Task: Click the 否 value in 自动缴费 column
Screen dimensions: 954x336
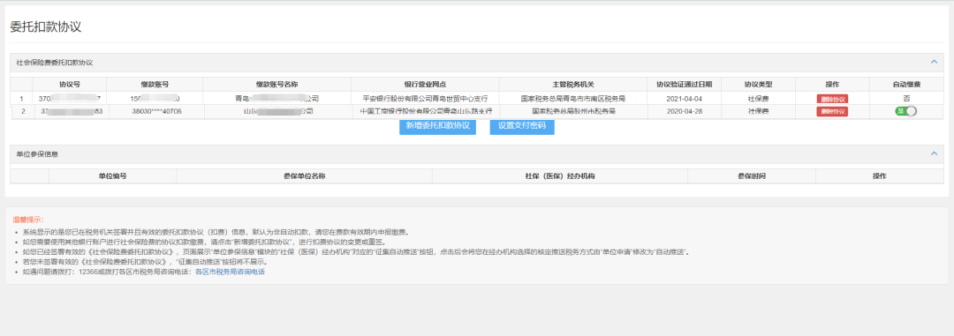Action: pyautogui.click(x=906, y=99)
